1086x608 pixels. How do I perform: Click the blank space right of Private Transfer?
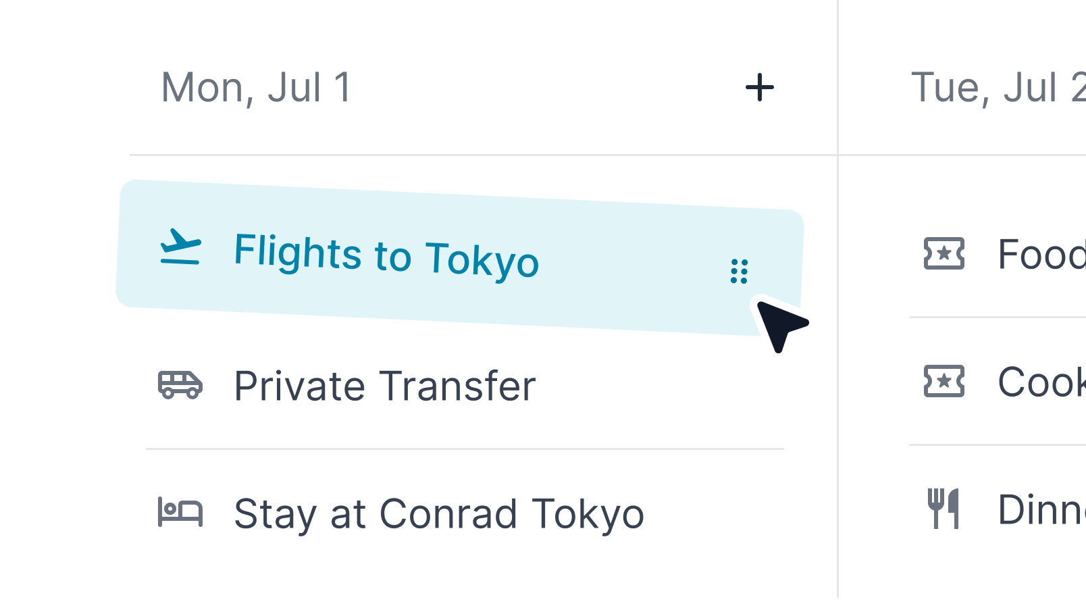[x=662, y=386]
